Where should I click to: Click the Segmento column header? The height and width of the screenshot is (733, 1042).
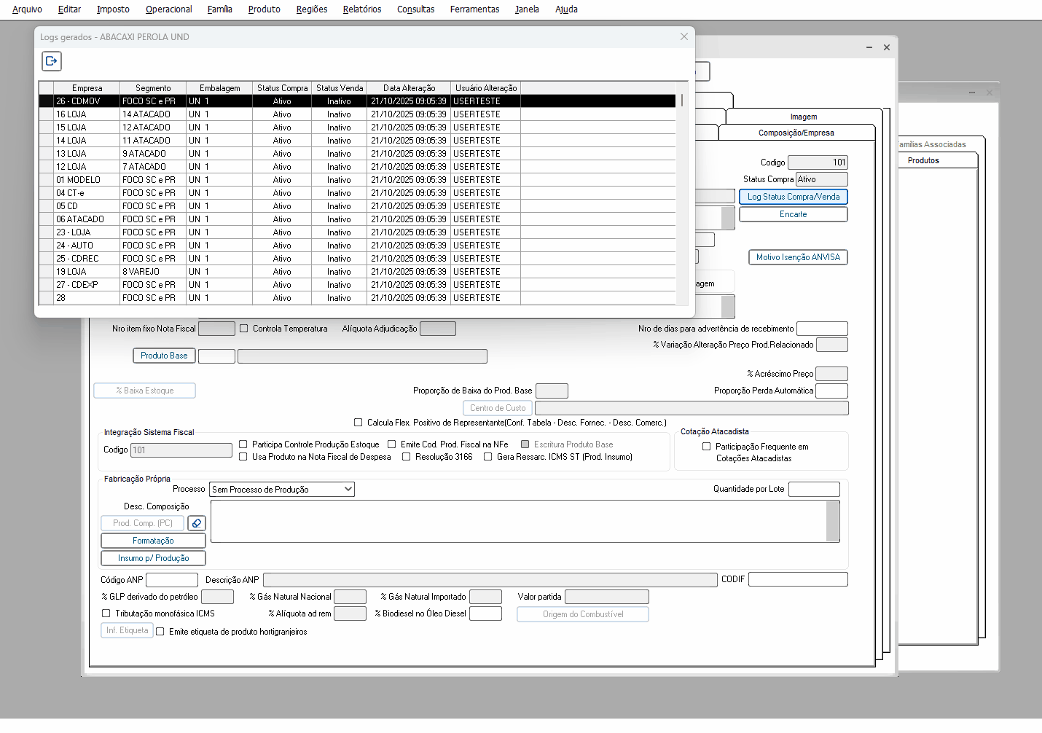click(153, 88)
